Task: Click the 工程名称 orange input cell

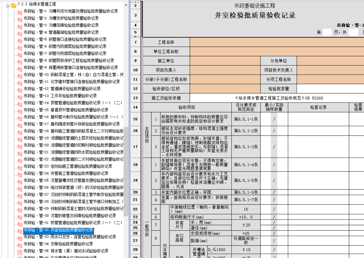Action: coord(277,42)
